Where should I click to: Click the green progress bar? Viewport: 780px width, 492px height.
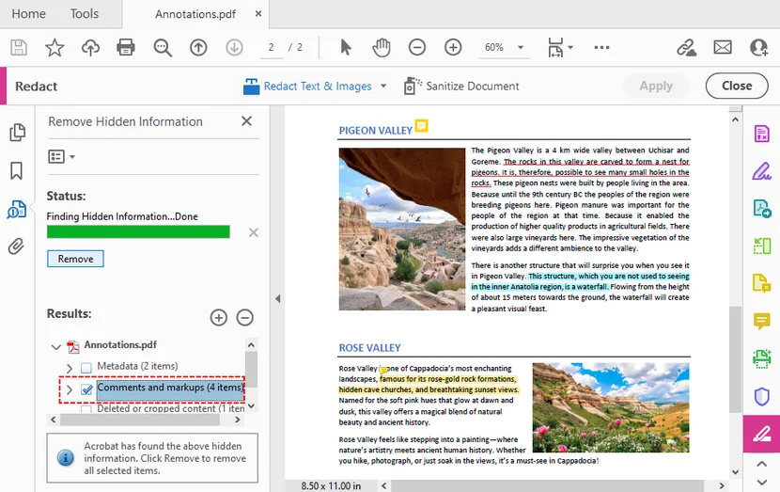click(138, 232)
